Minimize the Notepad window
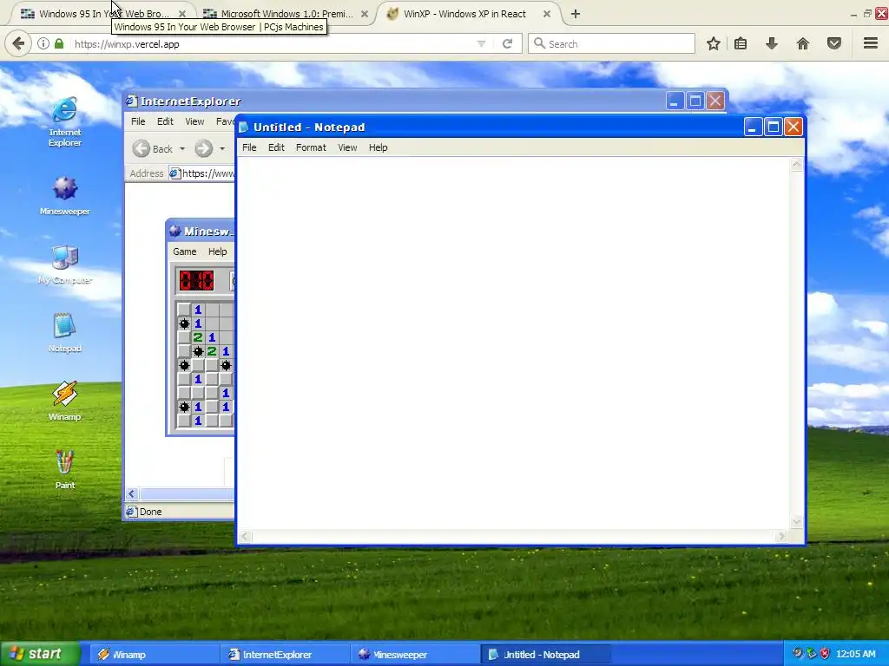889x666 pixels. click(x=753, y=127)
